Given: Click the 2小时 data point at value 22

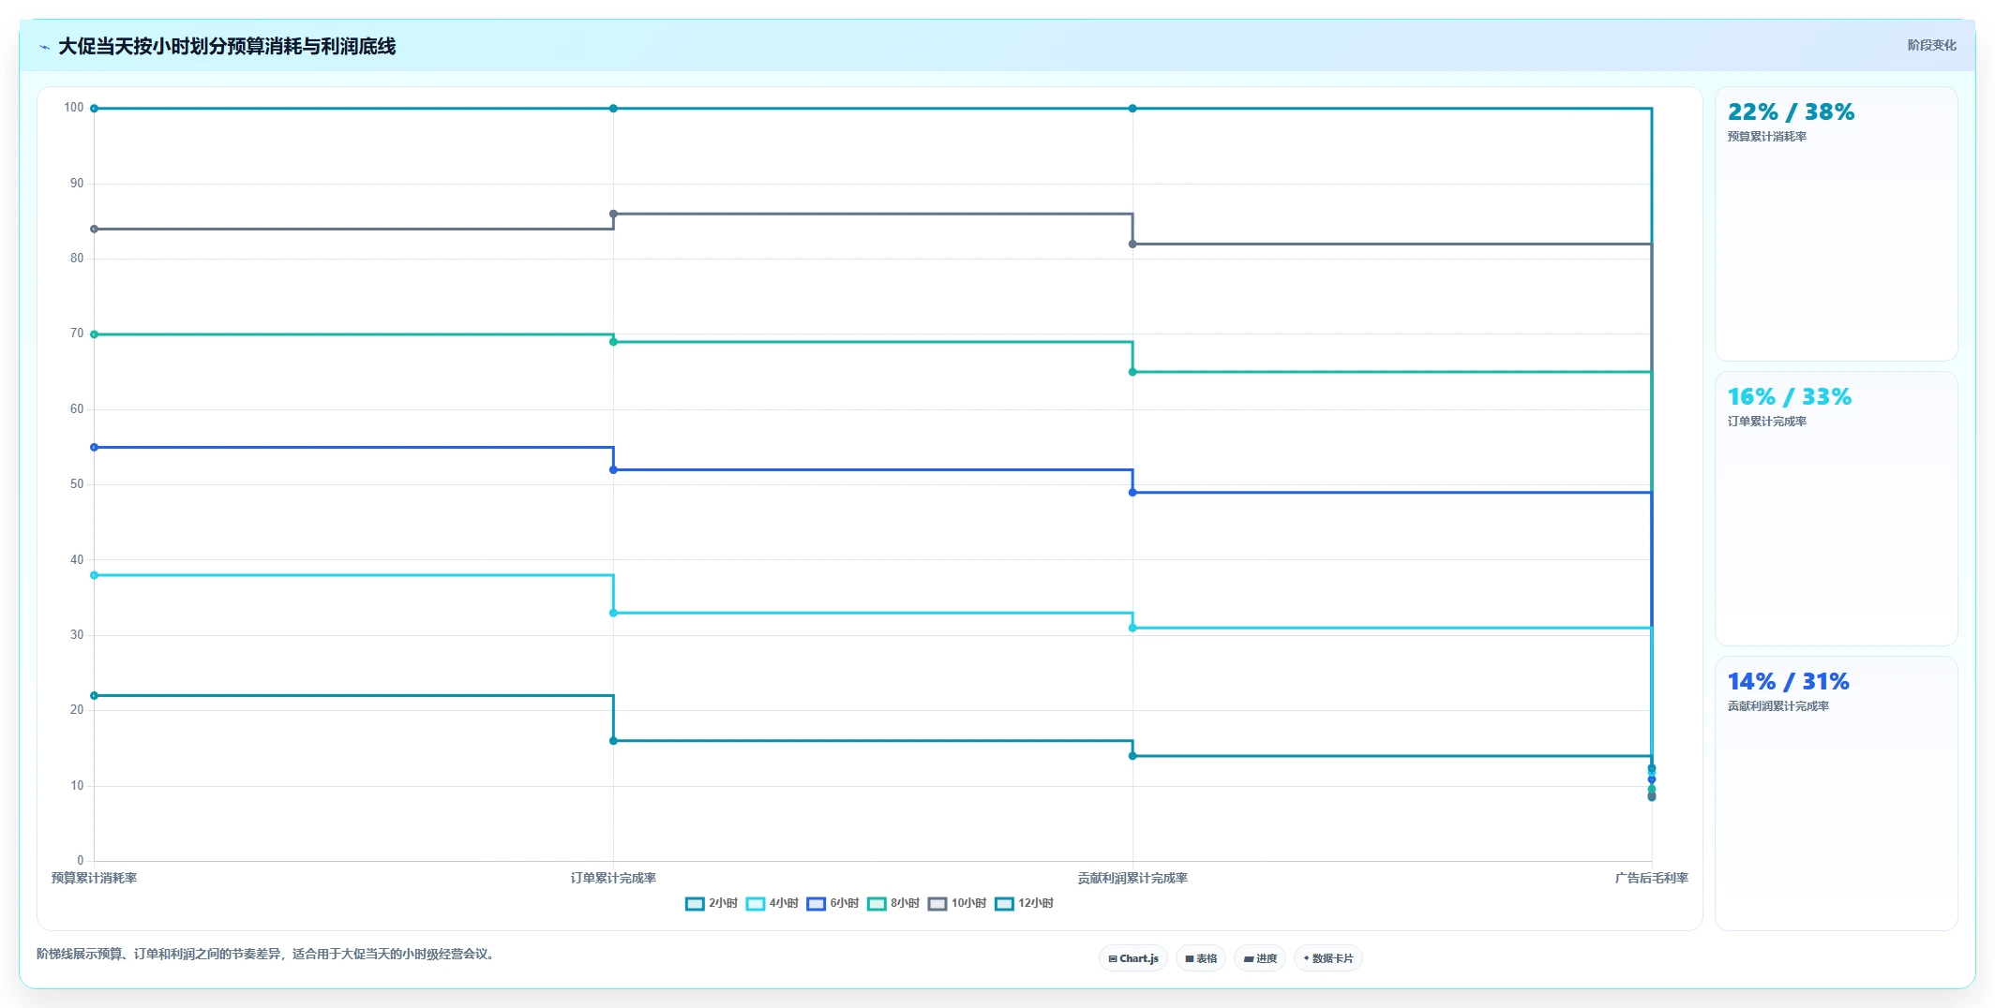Looking at the screenshot, I should click(x=94, y=695).
